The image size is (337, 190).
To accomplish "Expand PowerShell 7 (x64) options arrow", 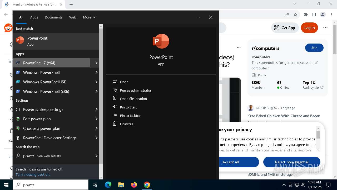I will pos(96,63).
